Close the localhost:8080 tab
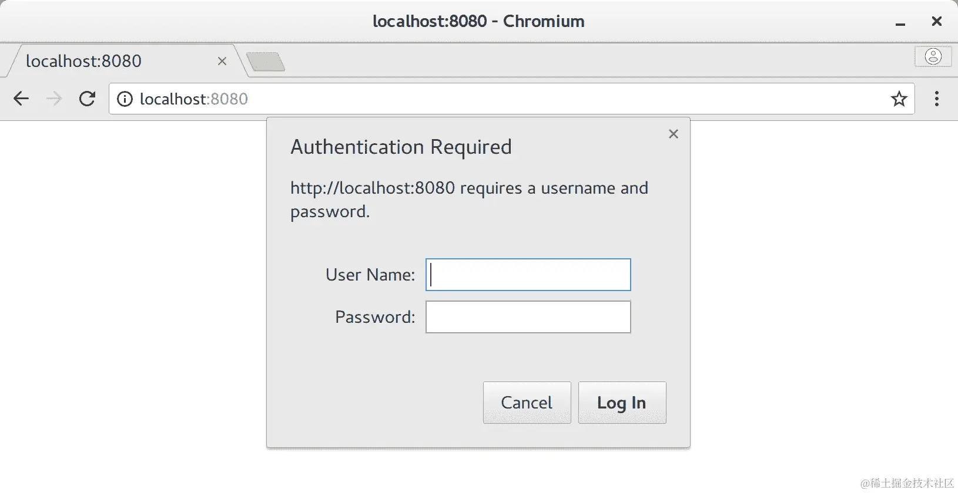 pos(222,61)
